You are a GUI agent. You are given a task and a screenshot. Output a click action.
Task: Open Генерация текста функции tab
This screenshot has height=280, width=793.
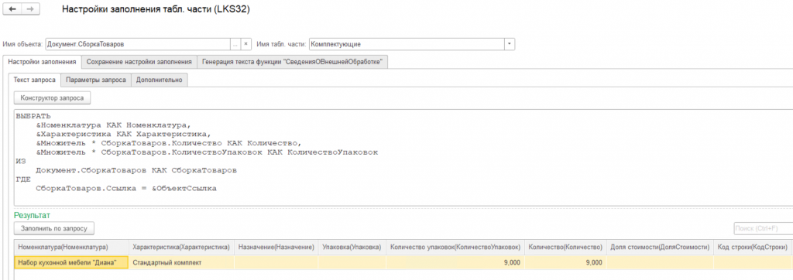point(292,62)
